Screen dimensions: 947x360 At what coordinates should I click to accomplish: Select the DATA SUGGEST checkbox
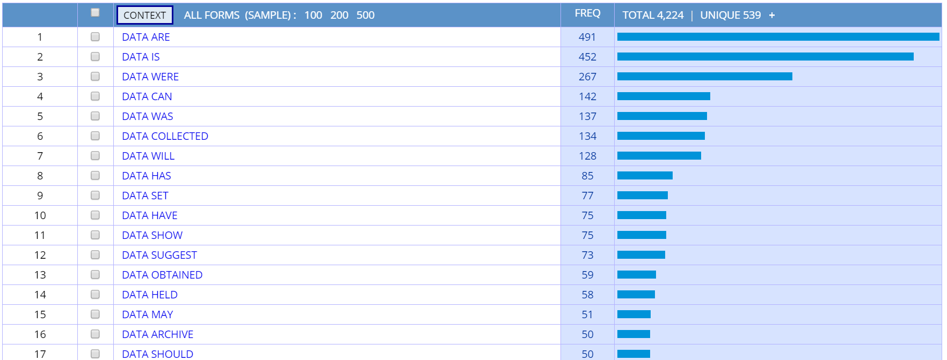(x=95, y=255)
